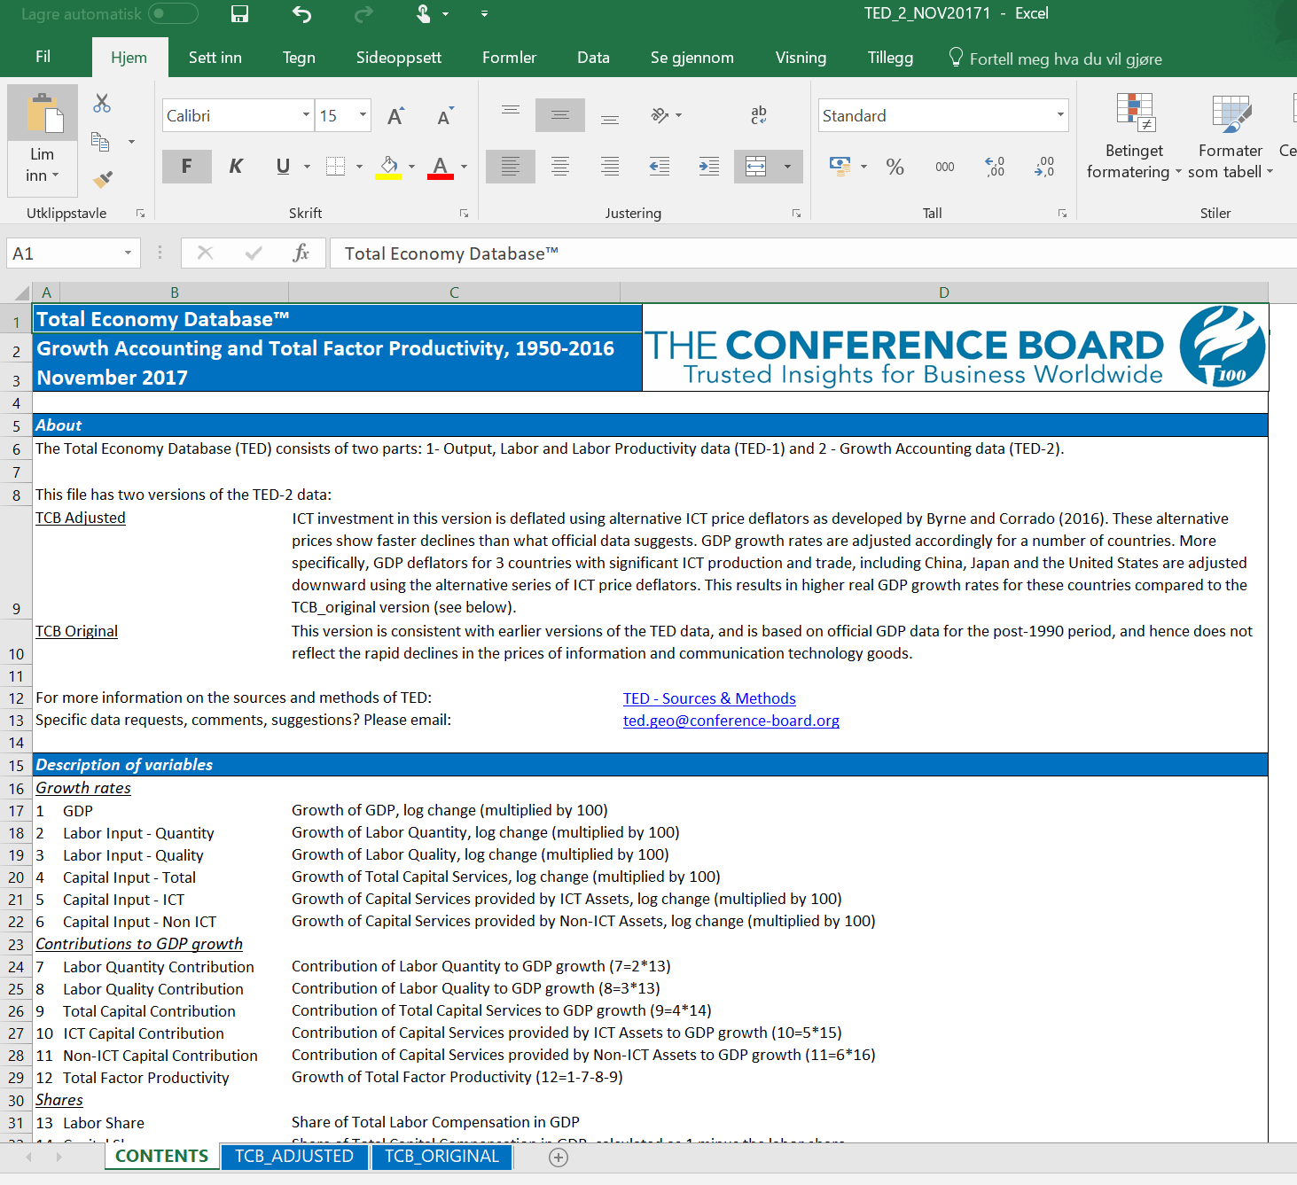The image size is (1297, 1185).
Task: Open the font size dropdown
Action: click(363, 115)
